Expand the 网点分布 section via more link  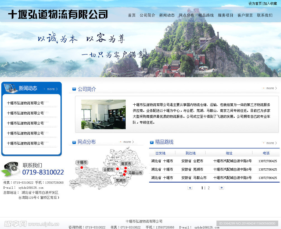tap(127, 142)
